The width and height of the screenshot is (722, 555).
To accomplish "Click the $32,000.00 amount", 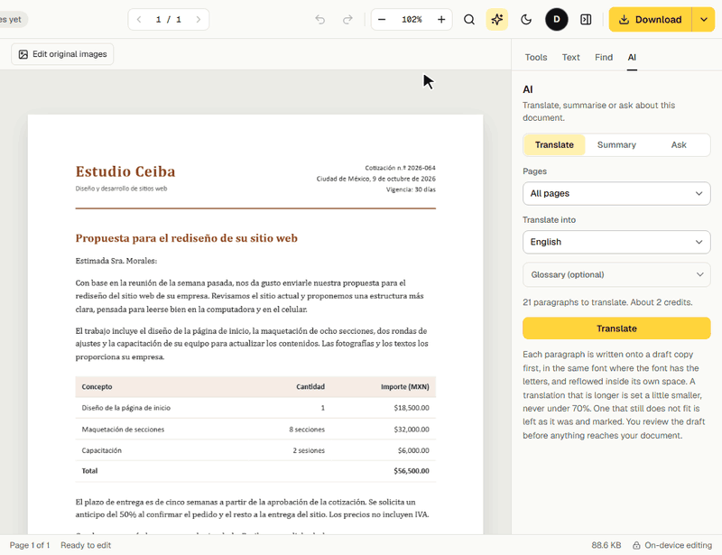I will [412, 430].
